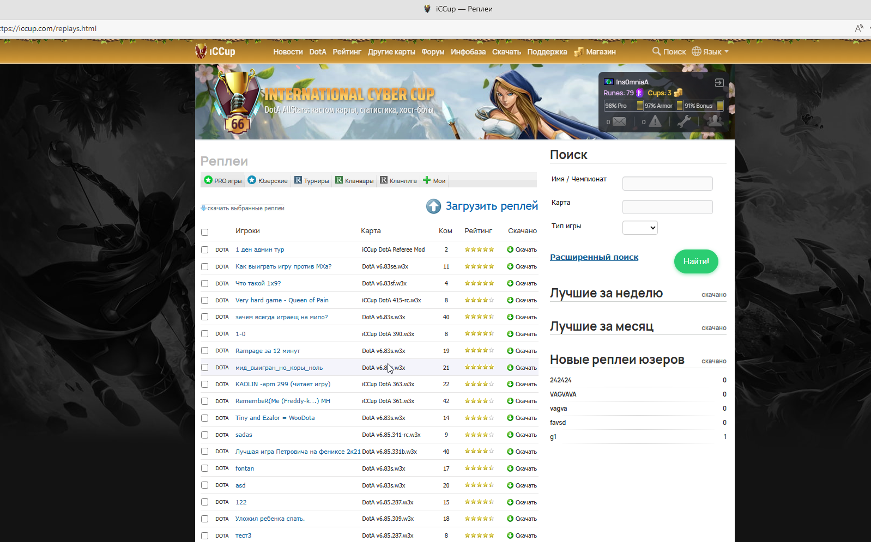This screenshot has height=542, width=871.
Task: Click the 'Найти!' search button
Action: [x=696, y=261]
